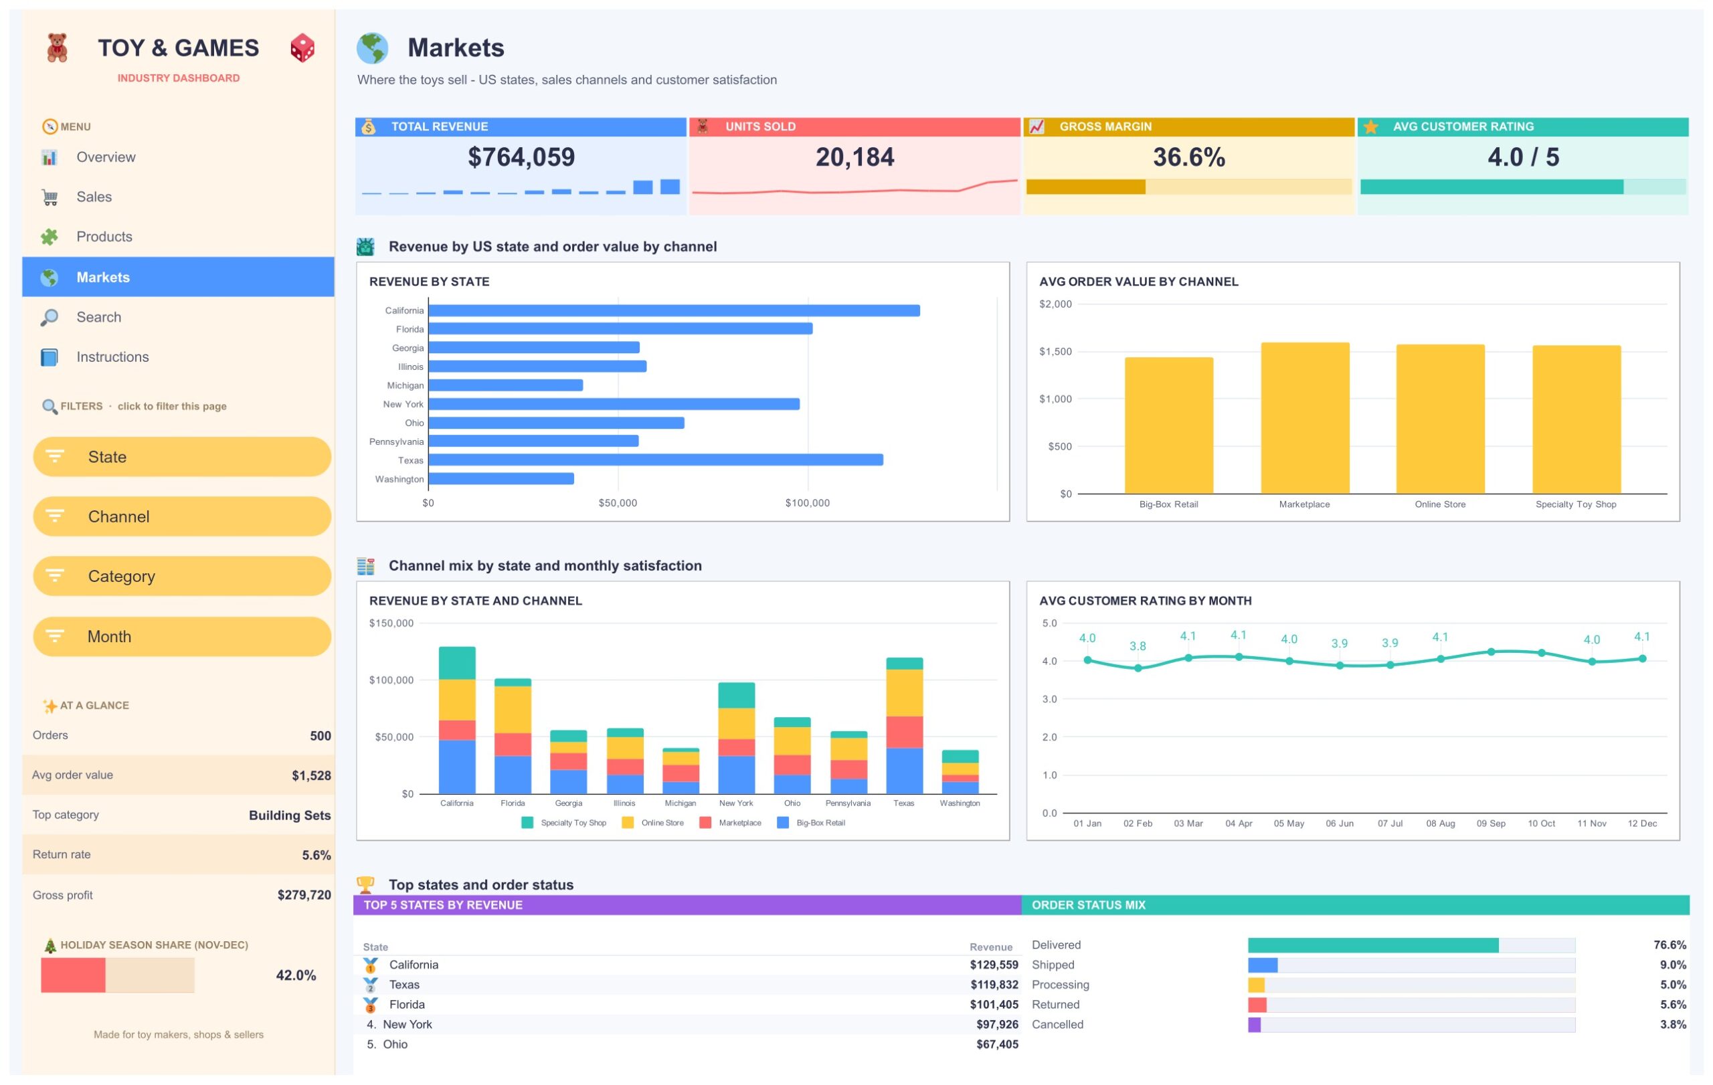Viewport: 1713px width, 1085px height.
Task: Click the $129,559 California revenue value
Action: [x=994, y=965]
